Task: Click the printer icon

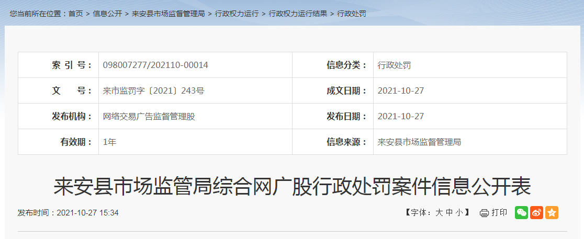Action: 484,213
